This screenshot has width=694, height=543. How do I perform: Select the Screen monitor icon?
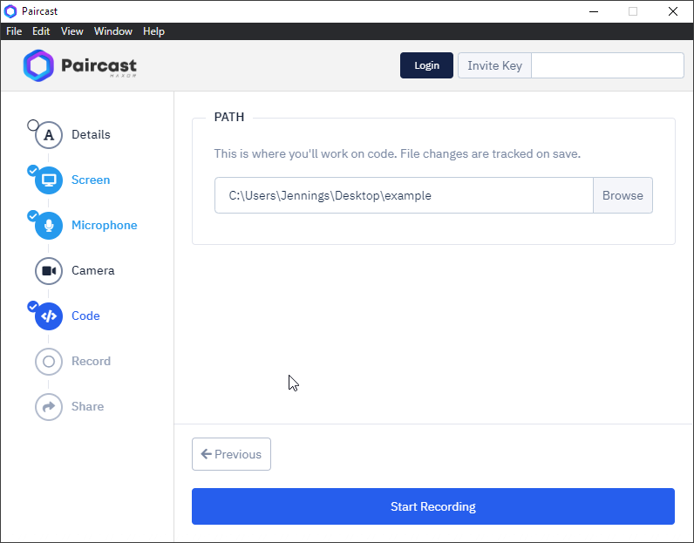pyautogui.click(x=49, y=180)
